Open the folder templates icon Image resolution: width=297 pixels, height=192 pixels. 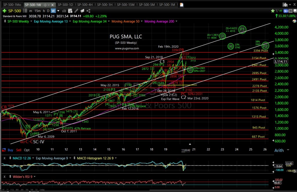coord(82,11)
